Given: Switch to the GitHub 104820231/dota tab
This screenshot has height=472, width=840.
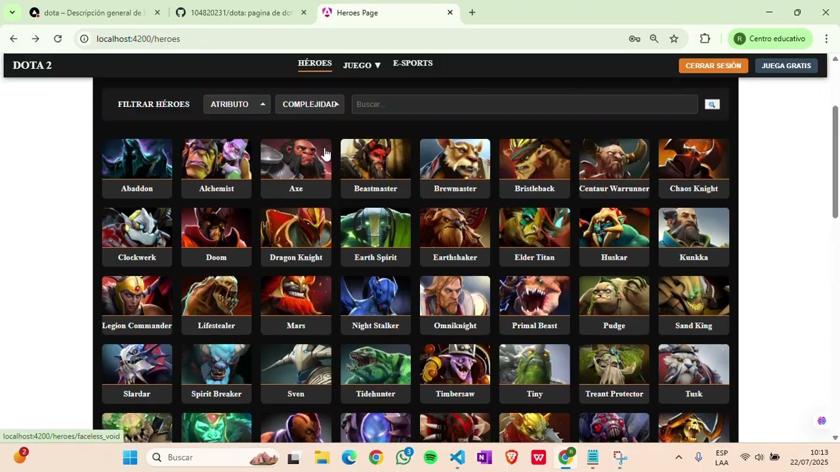Looking at the screenshot, I should [240, 12].
